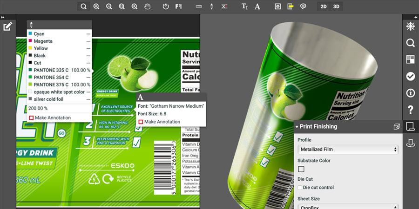The width and height of the screenshot is (419, 209).
Task: Open the approval checkmark panel in sidebar
Action: [x=410, y=76]
